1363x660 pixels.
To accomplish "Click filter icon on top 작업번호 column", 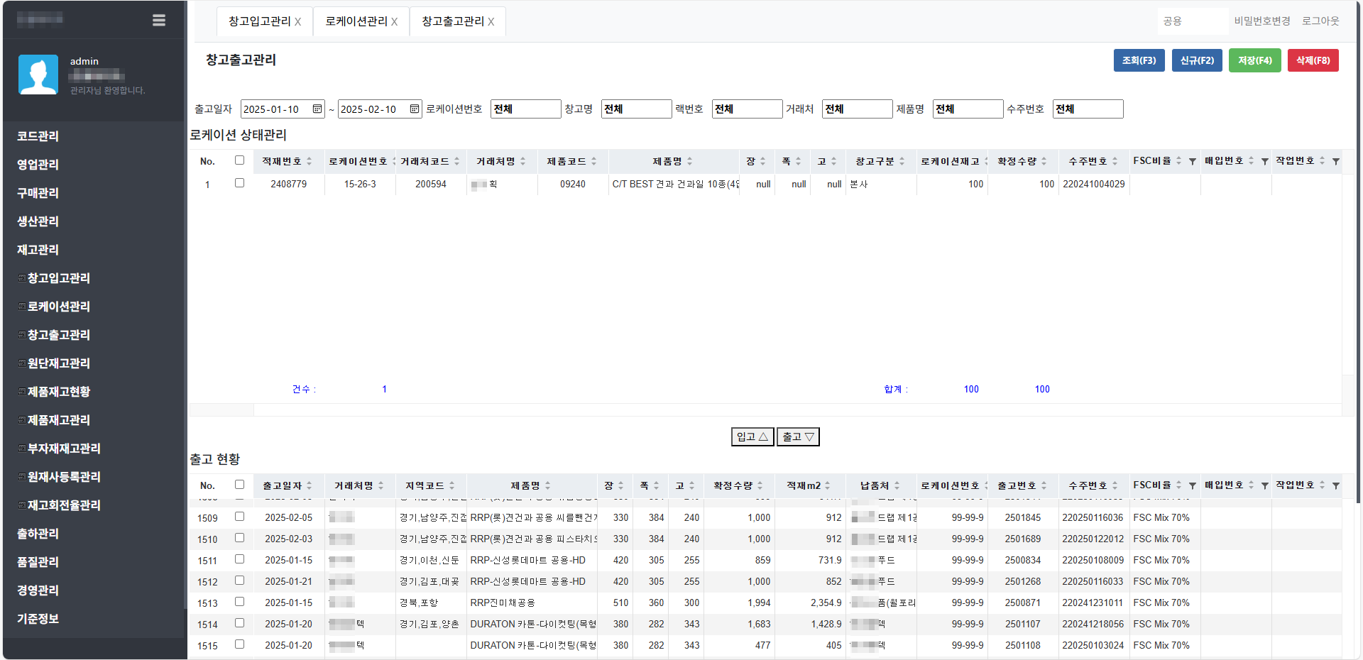I will click(x=1336, y=162).
